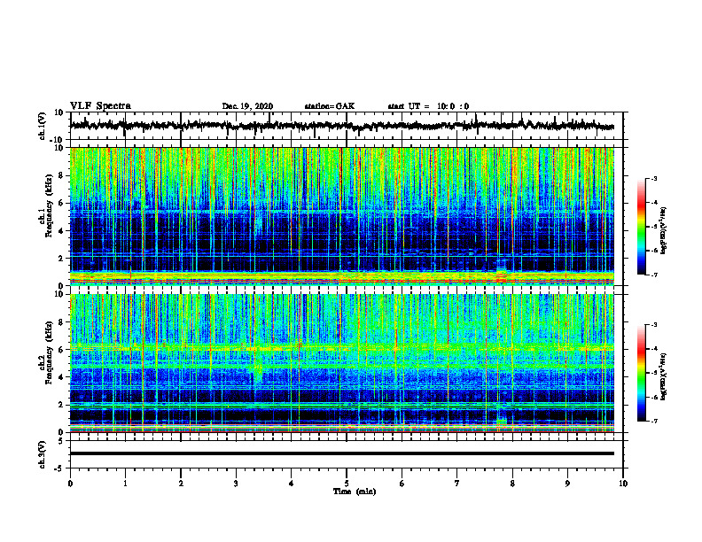Click the "VLF Spectra" plot title
Image resolution: width=702 pixels, height=542 pixels.
coord(100,106)
